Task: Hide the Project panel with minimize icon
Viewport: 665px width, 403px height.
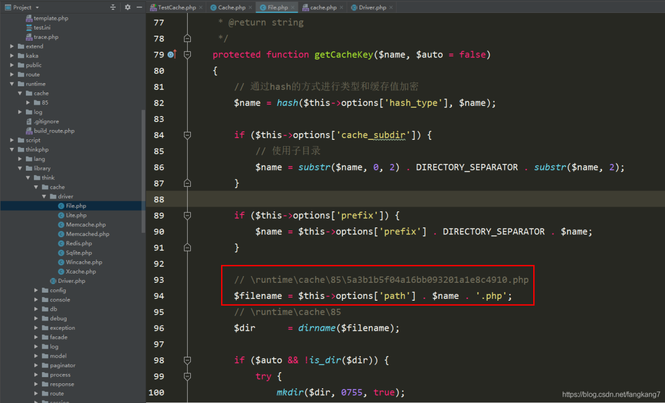Action: coord(139,7)
